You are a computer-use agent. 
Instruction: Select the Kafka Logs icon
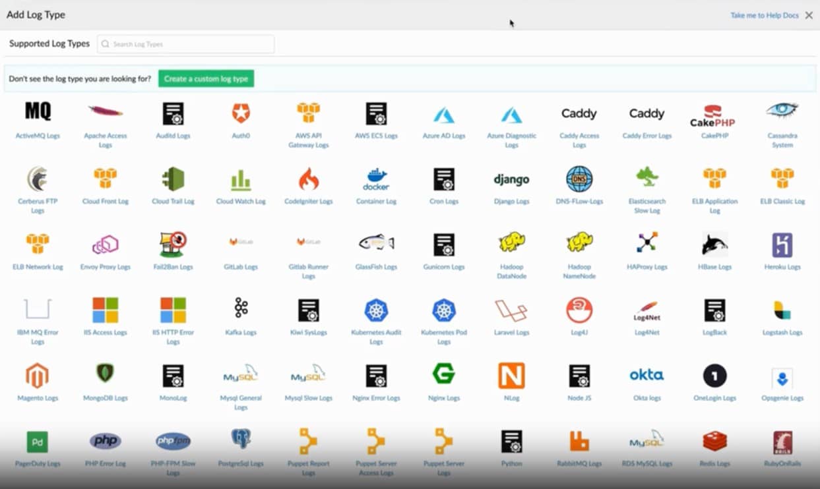(241, 308)
